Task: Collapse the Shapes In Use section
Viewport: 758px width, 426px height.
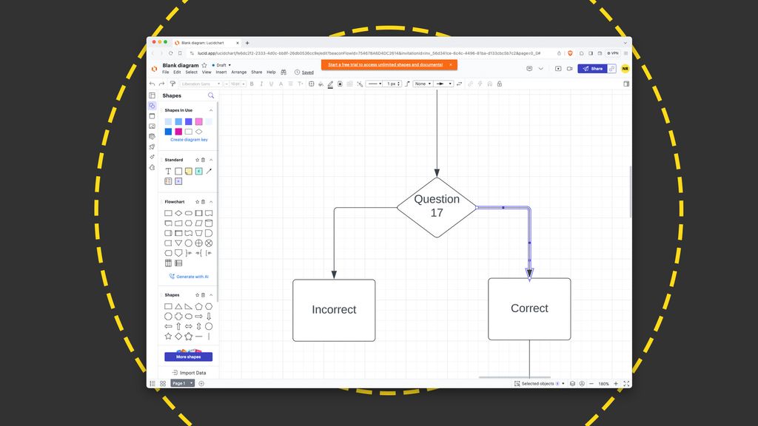Action: click(x=210, y=110)
